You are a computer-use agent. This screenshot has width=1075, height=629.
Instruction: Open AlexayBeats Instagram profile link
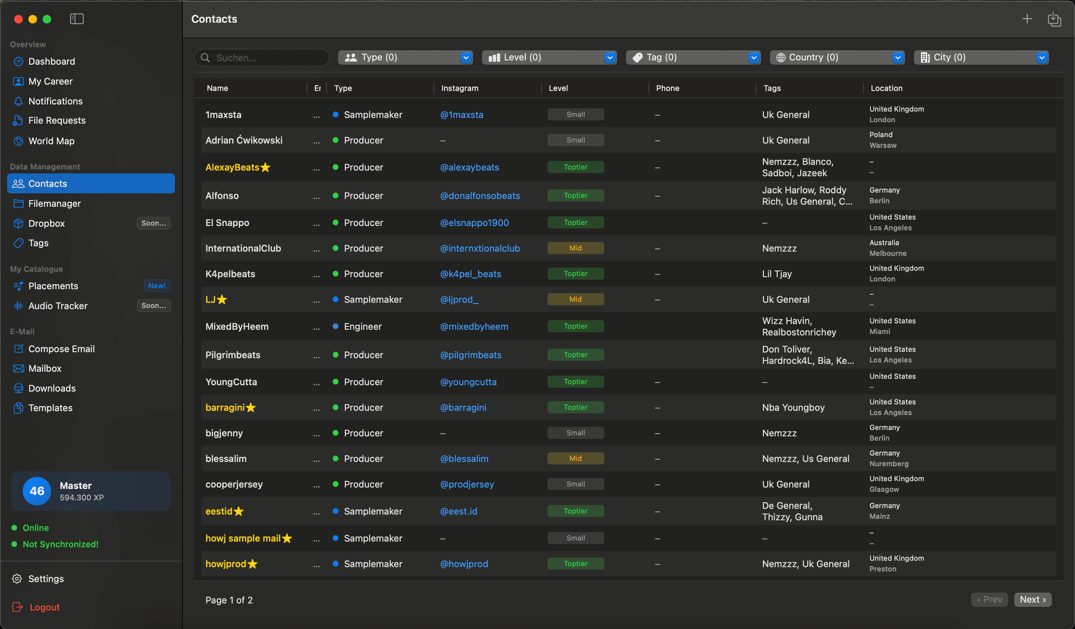point(469,167)
